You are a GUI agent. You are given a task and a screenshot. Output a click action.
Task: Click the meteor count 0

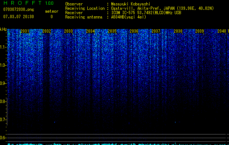[52, 17]
